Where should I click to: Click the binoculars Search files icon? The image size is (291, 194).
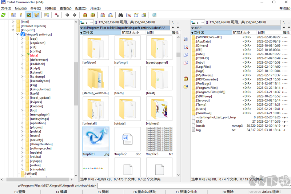coord(120,15)
